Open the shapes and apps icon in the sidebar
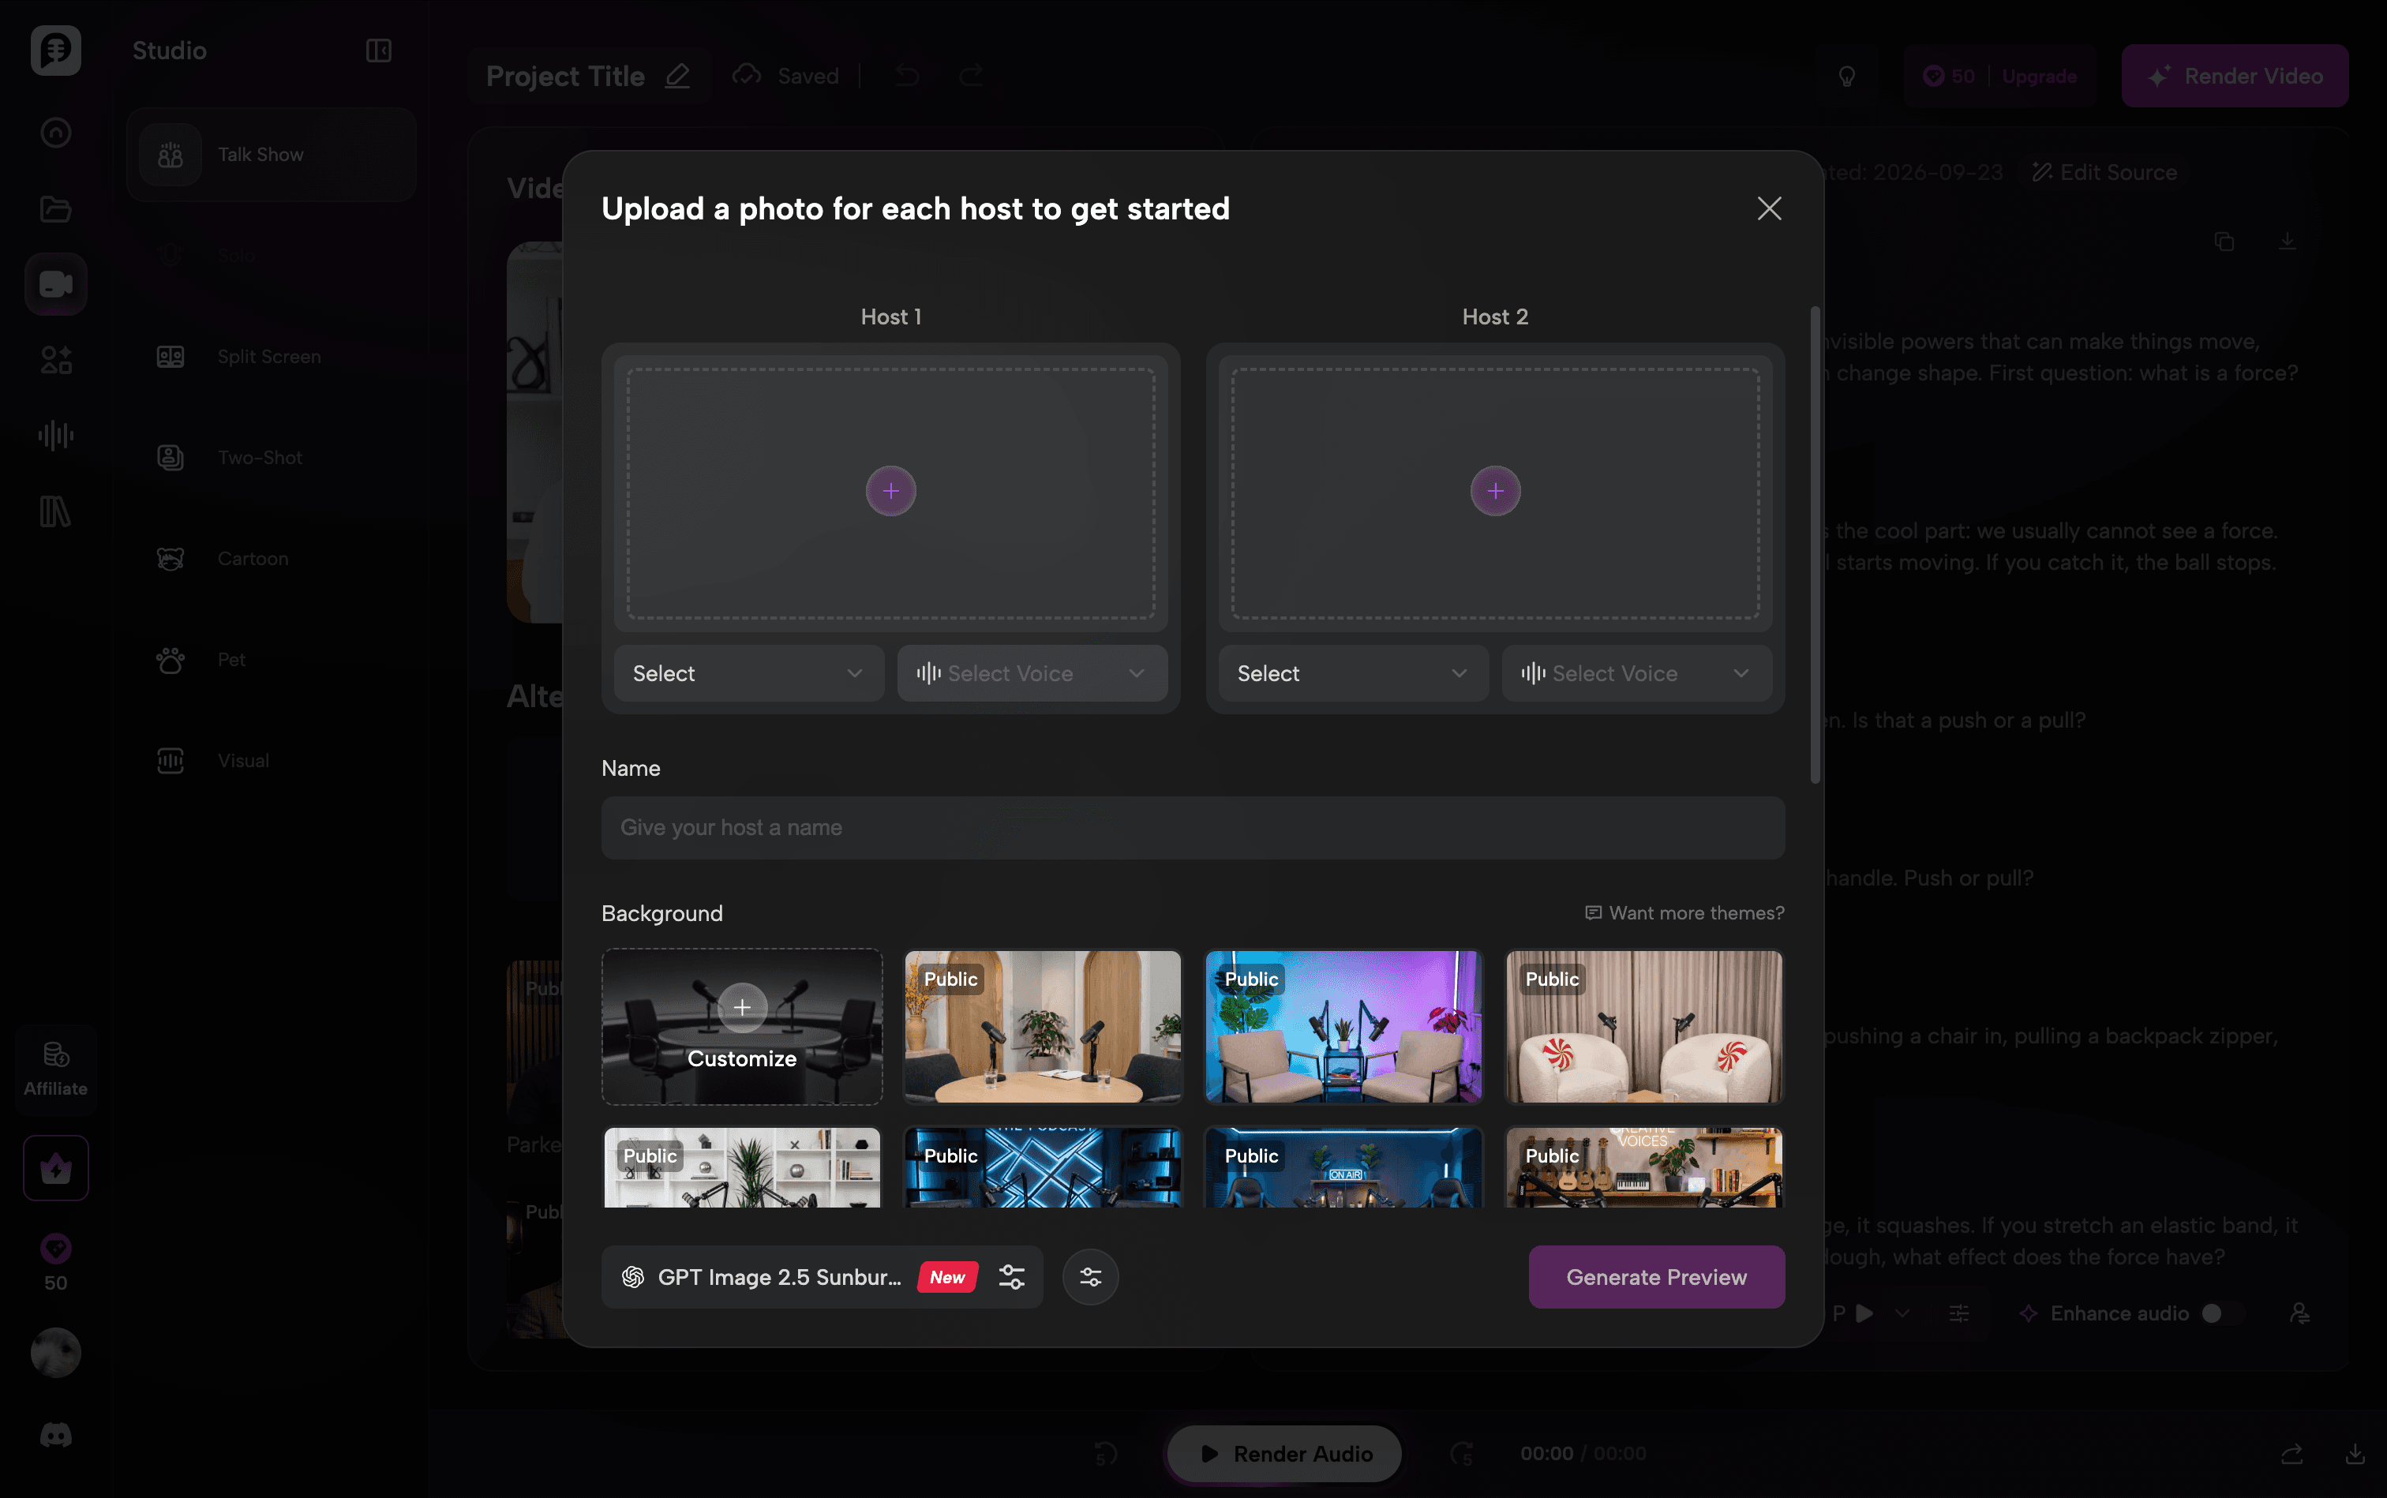The width and height of the screenshot is (2387, 1498). point(55,360)
